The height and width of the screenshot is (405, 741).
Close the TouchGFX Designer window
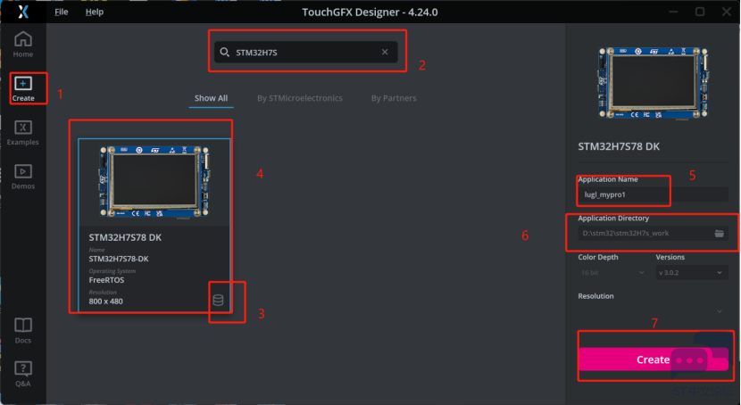[727, 12]
